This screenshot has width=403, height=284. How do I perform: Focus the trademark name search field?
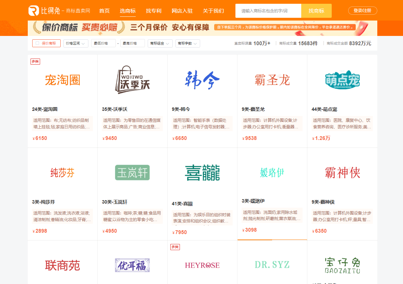coord(268,11)
